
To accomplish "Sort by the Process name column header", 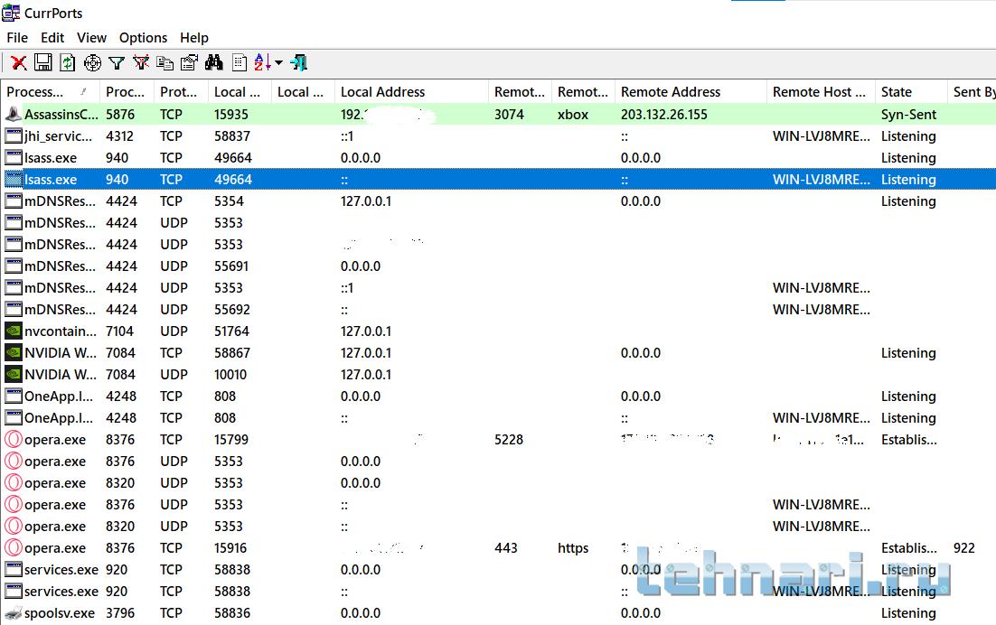I will 51,92.
